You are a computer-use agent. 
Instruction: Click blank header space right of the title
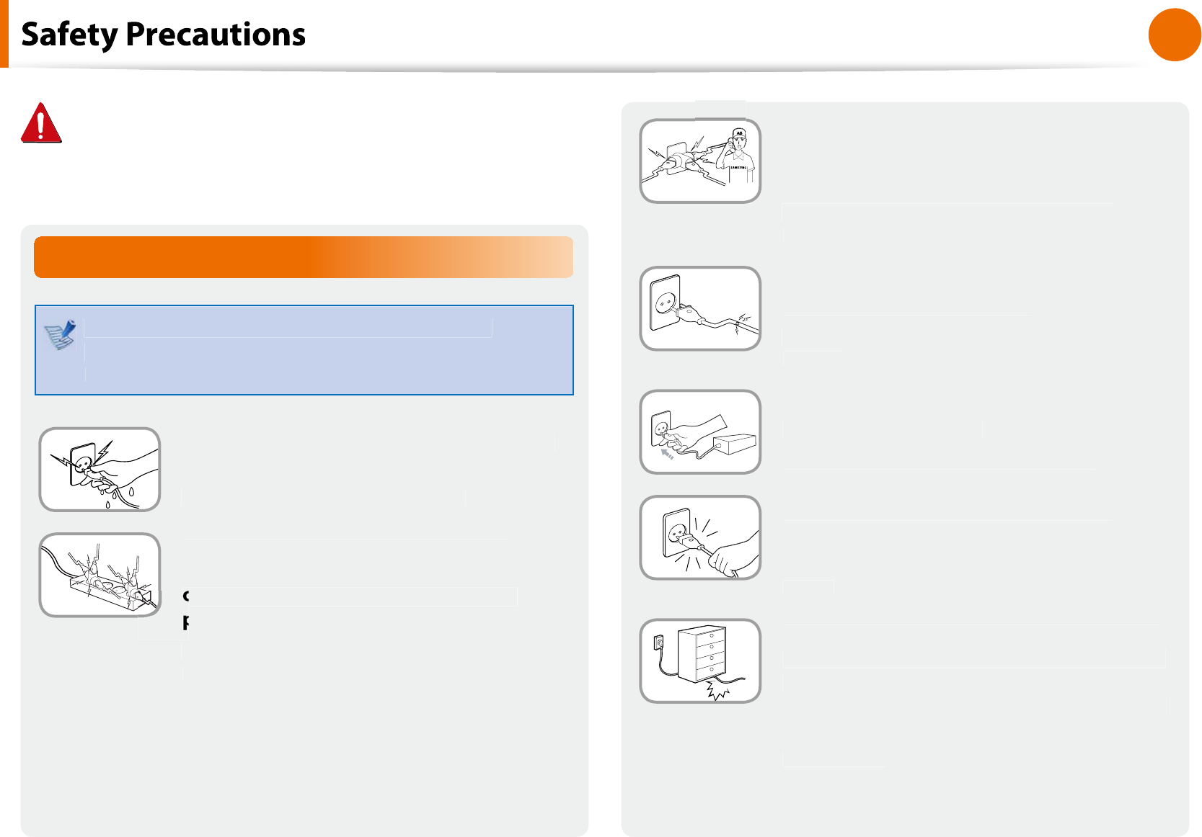pyautogui.click(x=721, y=34)
